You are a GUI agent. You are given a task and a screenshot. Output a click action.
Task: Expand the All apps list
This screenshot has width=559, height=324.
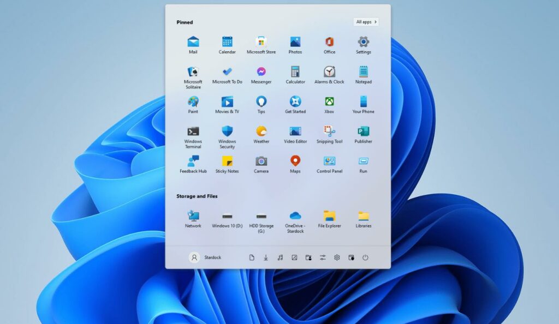click(366, 22)
